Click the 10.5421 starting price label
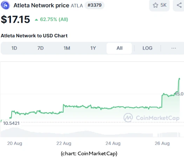Image resolution: width=184 pixels, height=157 pixels. click(11, 123)
